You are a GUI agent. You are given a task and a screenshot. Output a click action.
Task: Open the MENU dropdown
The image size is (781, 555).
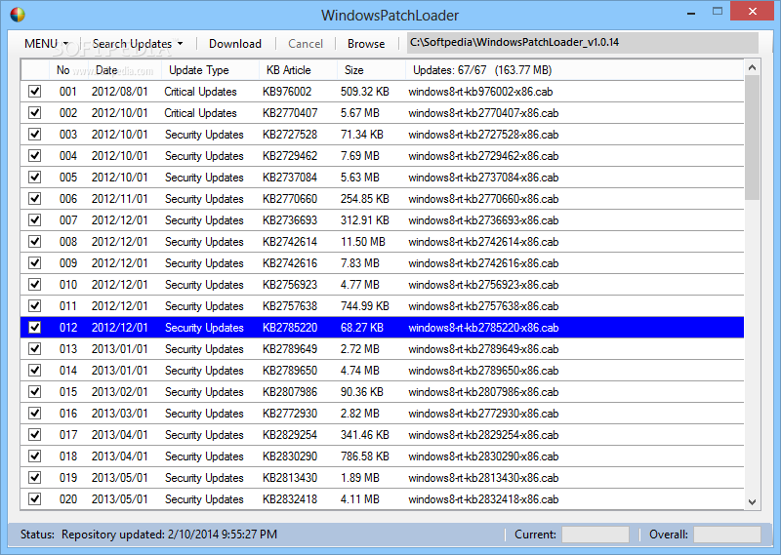pos(46,44)
